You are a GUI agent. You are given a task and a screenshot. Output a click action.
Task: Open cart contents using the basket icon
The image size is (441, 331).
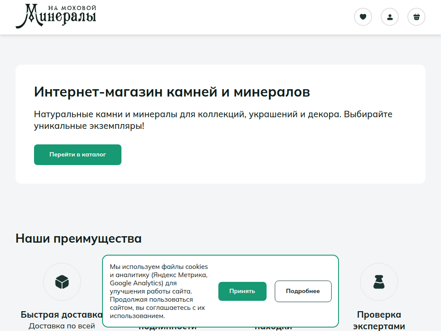click(x=416, y=17)
